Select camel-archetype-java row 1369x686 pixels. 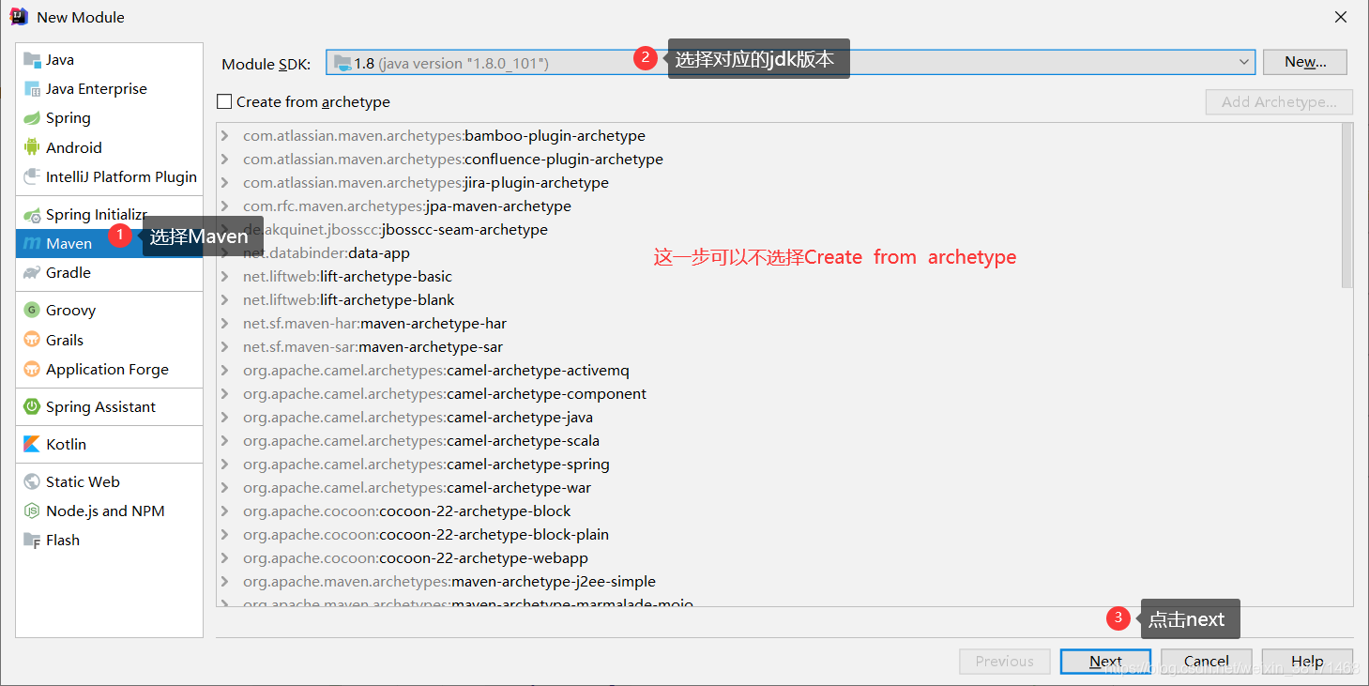(x=779, y=418)
